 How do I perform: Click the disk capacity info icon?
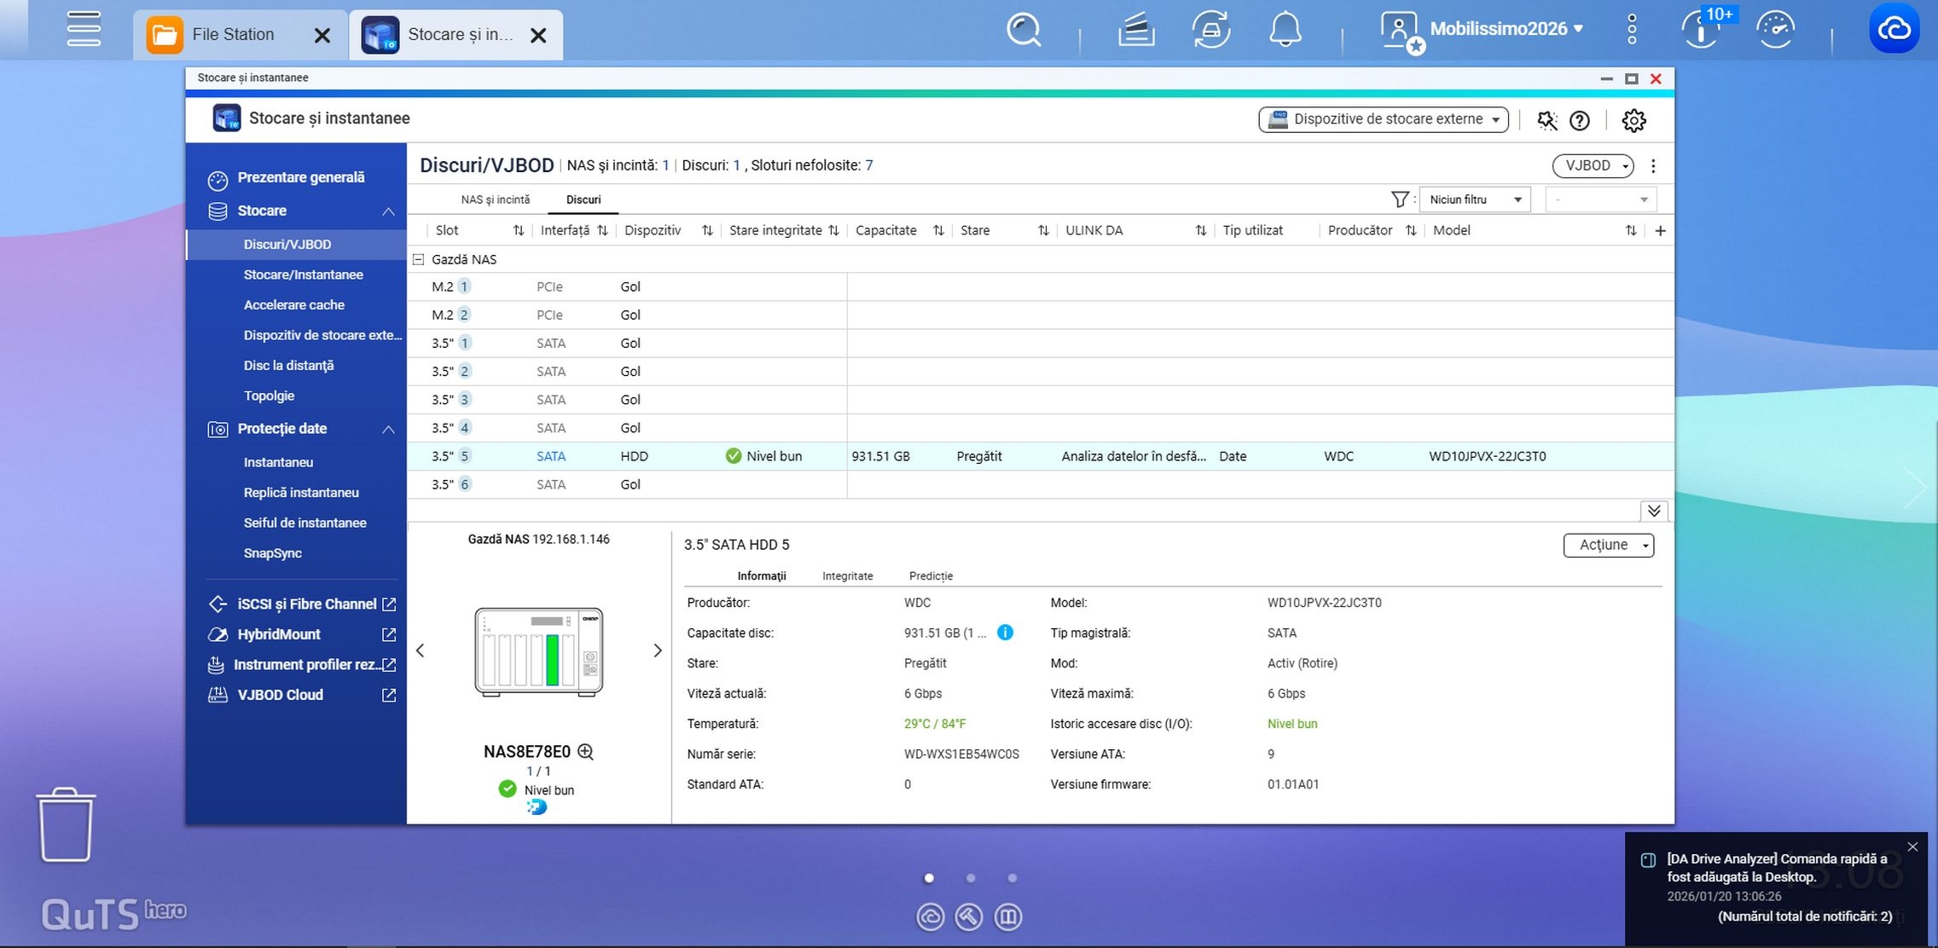pyautogui.click(x=1005, y=633)
